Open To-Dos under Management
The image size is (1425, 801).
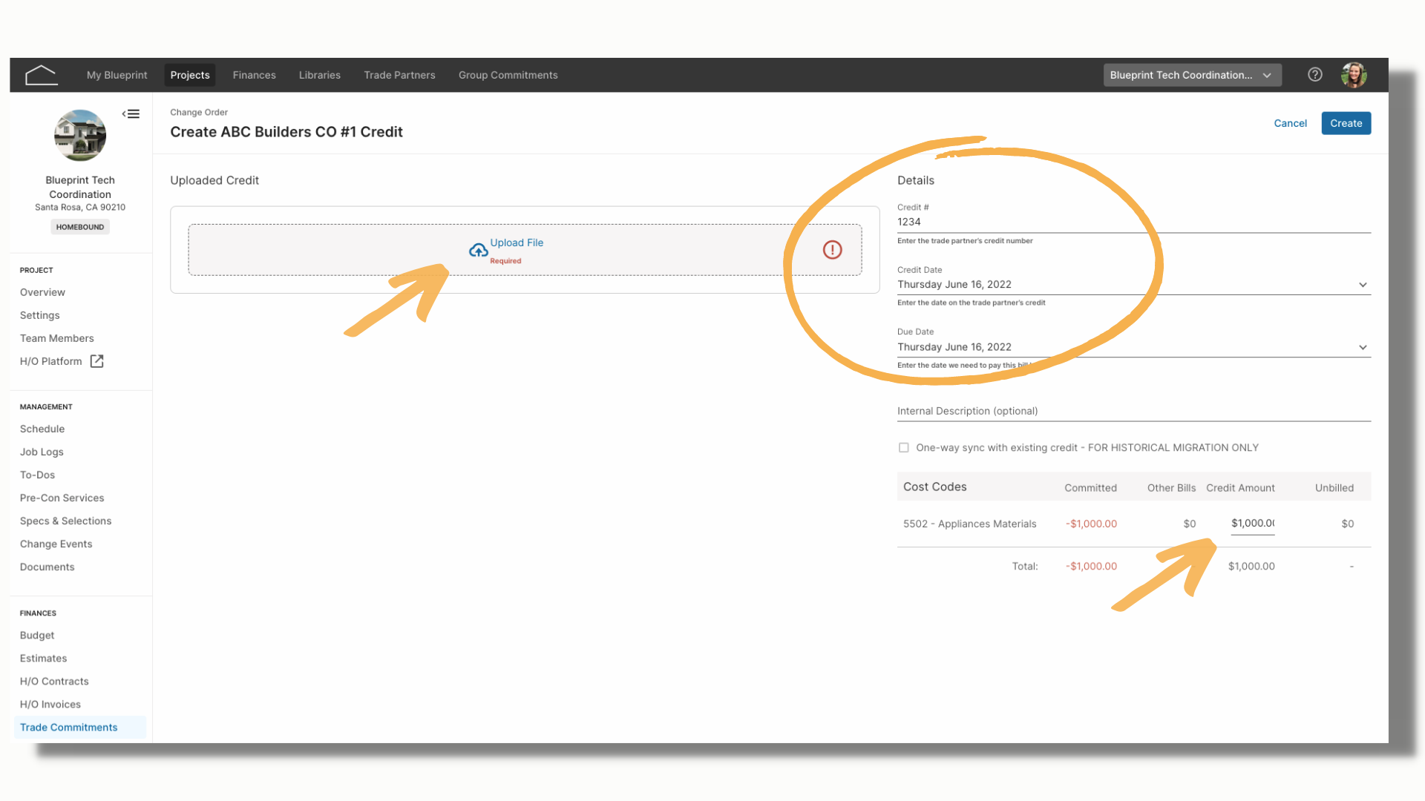[37, 475]
